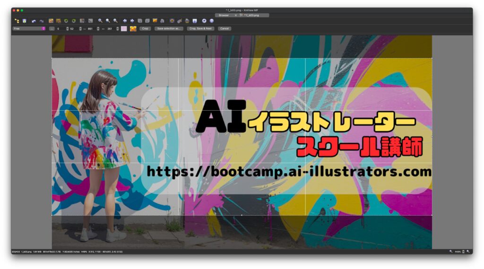Open the '...' ratio options button
484x269 pixels.
click(52, 28)
